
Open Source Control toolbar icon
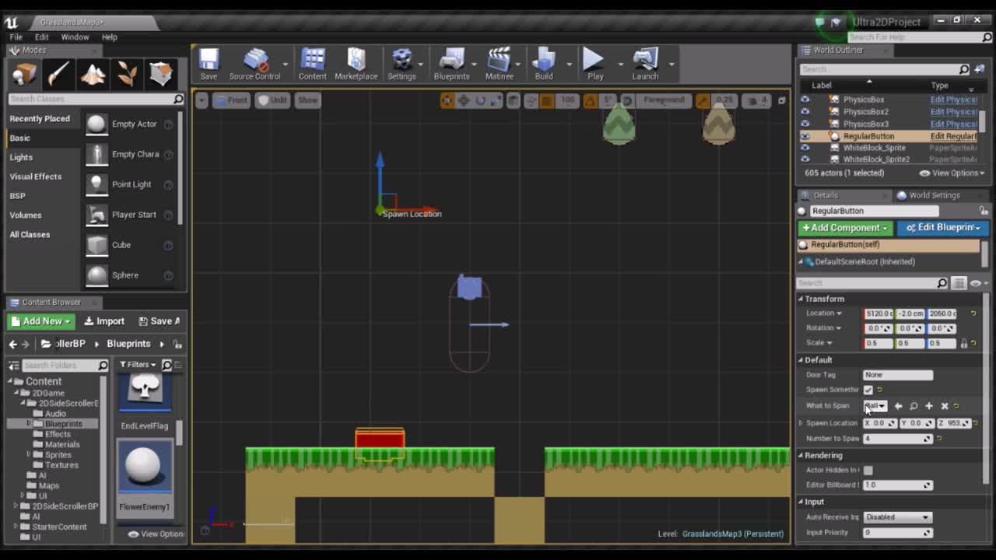tap(254, 64)
